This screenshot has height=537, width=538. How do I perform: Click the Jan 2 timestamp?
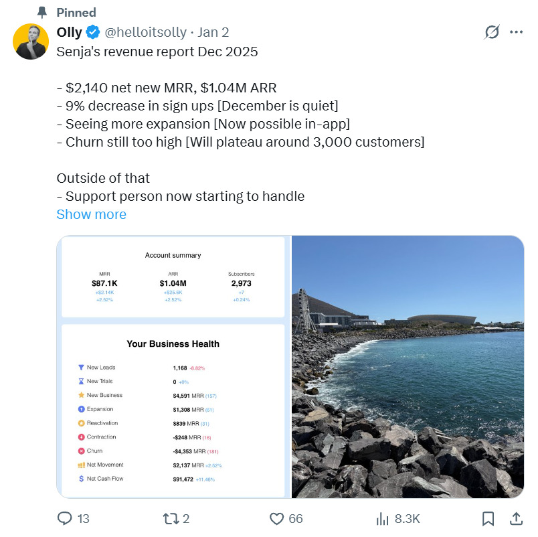[x=213, y=32]
